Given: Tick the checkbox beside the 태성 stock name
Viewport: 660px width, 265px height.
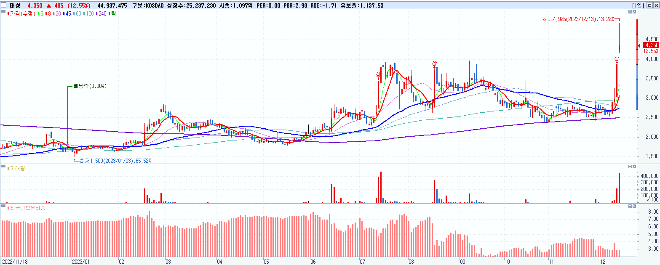Looking at the screenshot, I should click(x=4, y=5).
